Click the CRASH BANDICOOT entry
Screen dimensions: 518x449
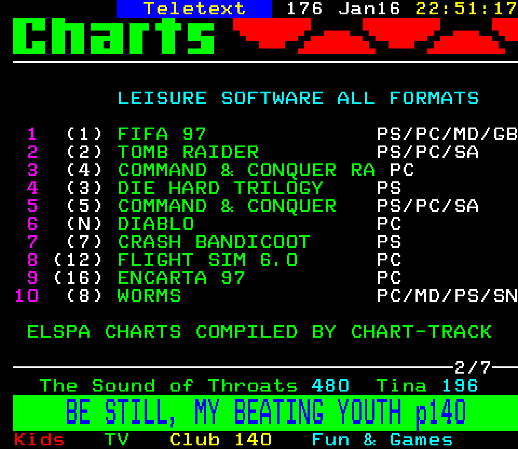[214, 242]
